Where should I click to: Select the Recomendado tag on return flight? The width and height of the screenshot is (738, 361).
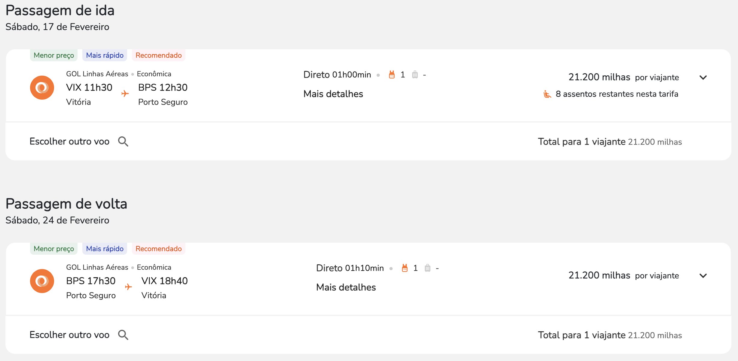(159, 249)
